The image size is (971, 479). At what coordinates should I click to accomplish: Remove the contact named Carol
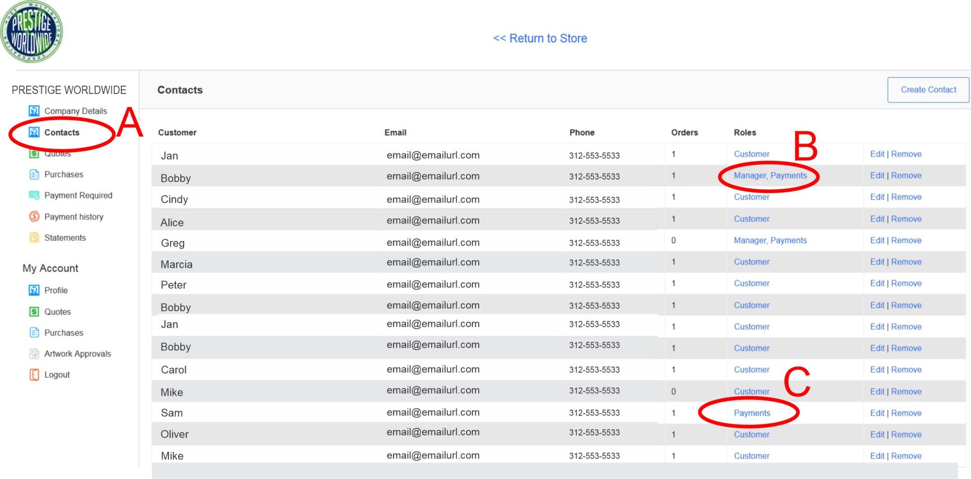click(906, 370)
